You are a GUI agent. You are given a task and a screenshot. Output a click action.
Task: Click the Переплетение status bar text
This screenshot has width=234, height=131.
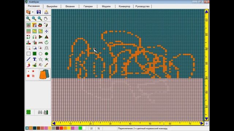143,128
